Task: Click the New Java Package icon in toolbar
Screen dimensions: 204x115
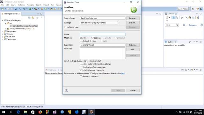Action: (42, 9)
